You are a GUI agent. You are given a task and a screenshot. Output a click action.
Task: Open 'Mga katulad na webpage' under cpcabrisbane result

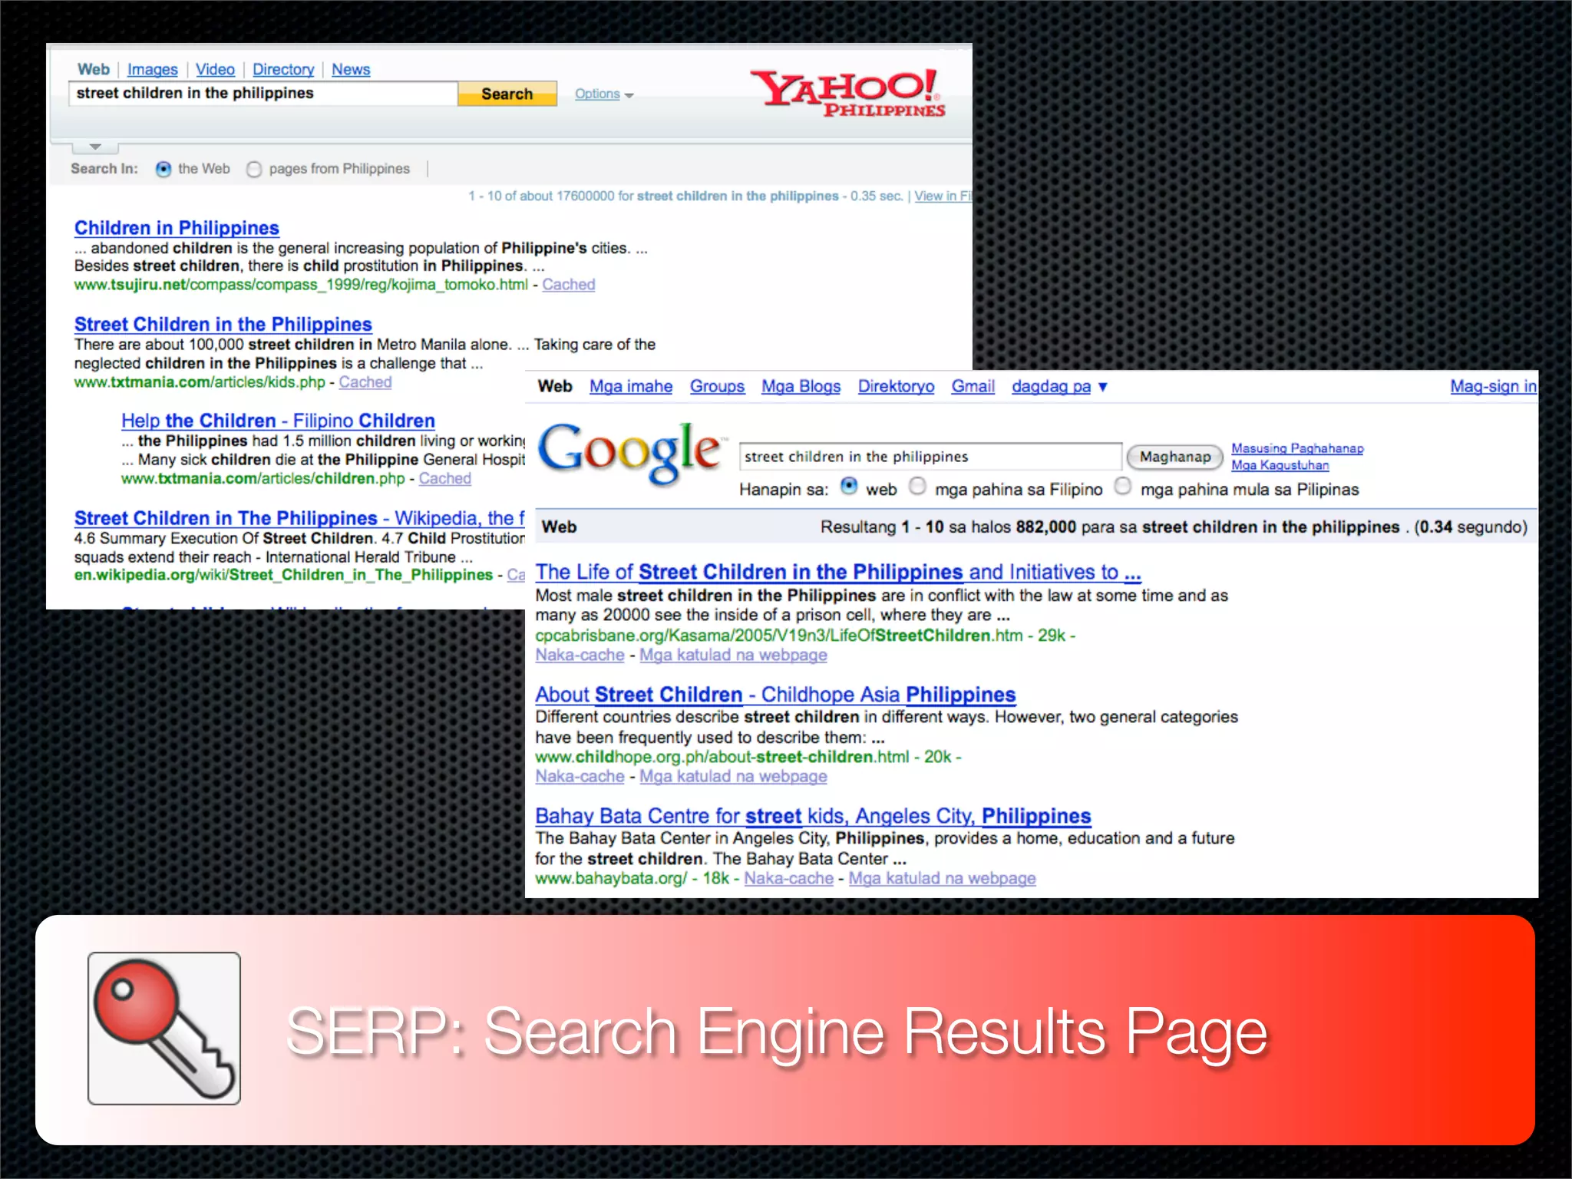point(733,655)
